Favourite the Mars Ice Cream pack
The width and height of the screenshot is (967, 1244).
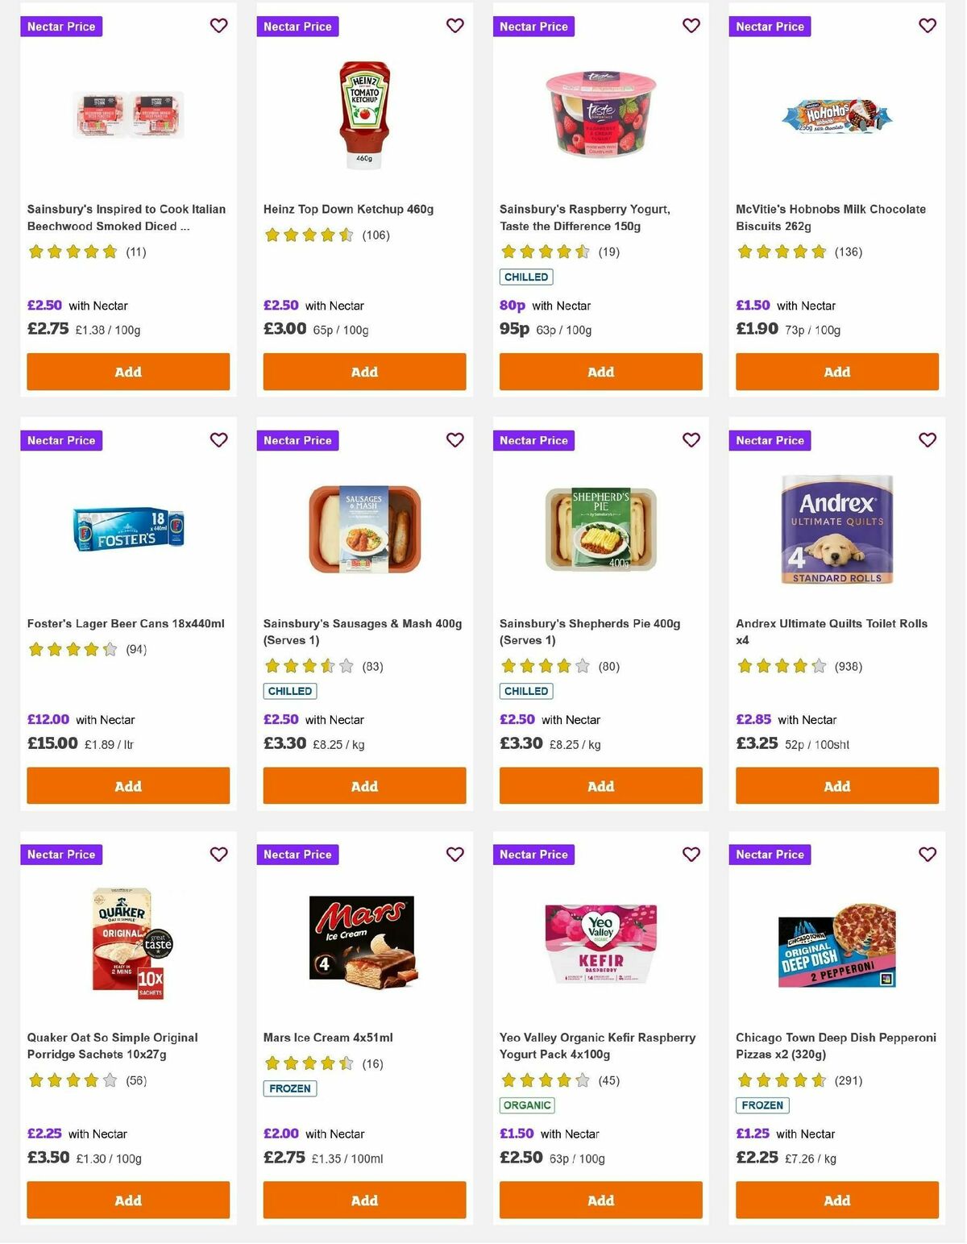[x=454, y=854]
